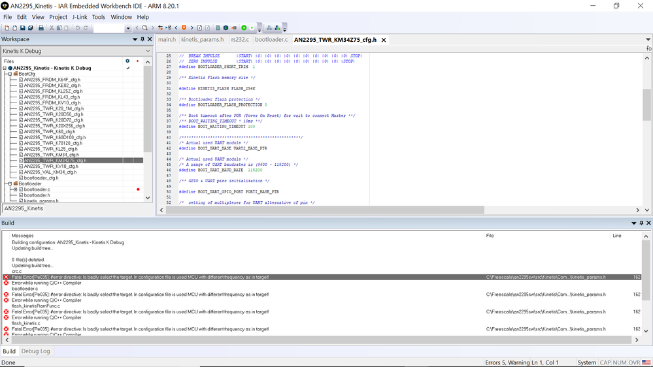Viewport: 653px width, 367px height.
Task: Switch to the kinetis_params.h tab
Action: [203, 40]
